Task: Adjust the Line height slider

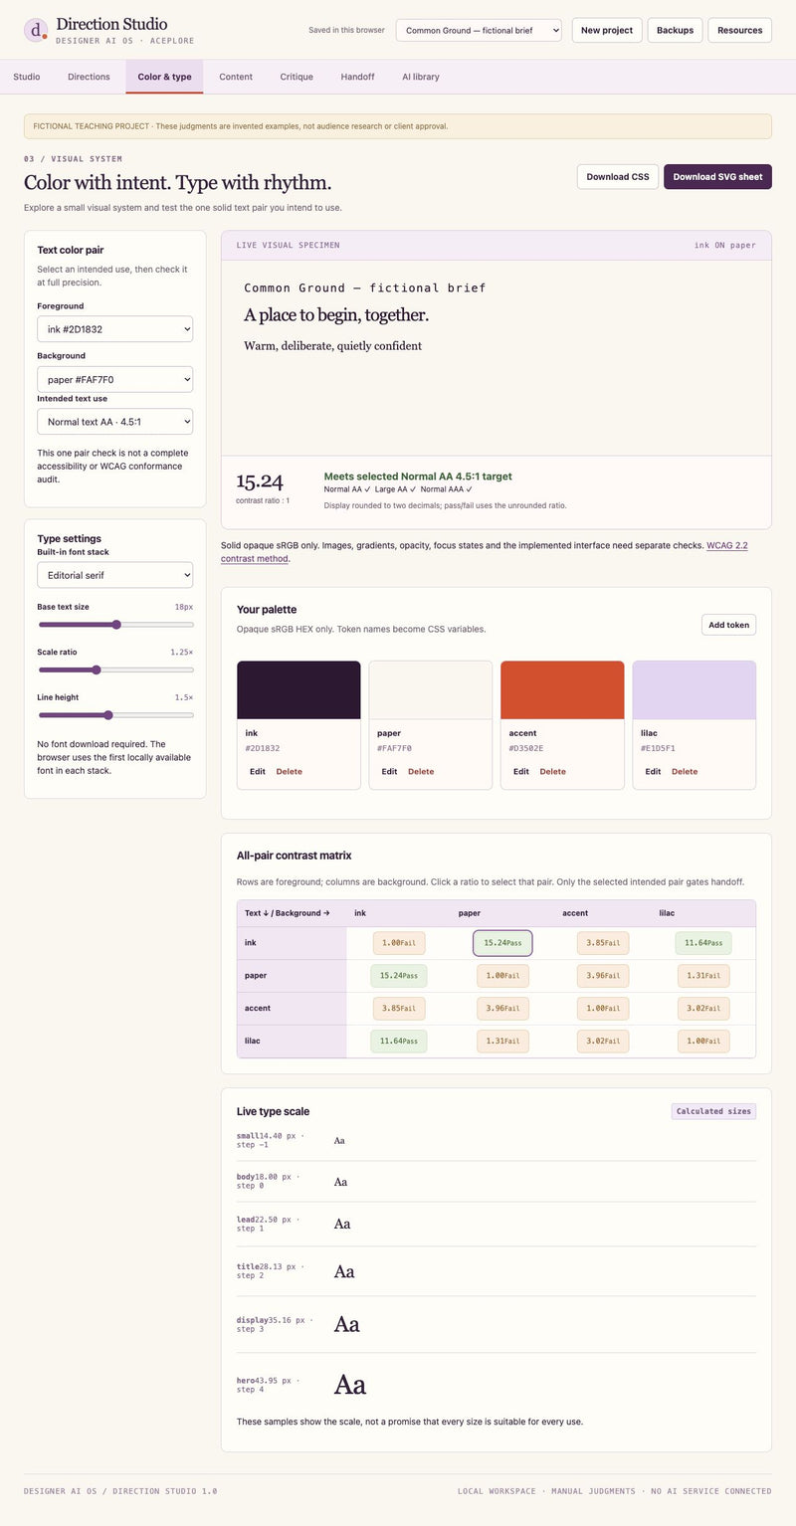Action: pos(115,715)
